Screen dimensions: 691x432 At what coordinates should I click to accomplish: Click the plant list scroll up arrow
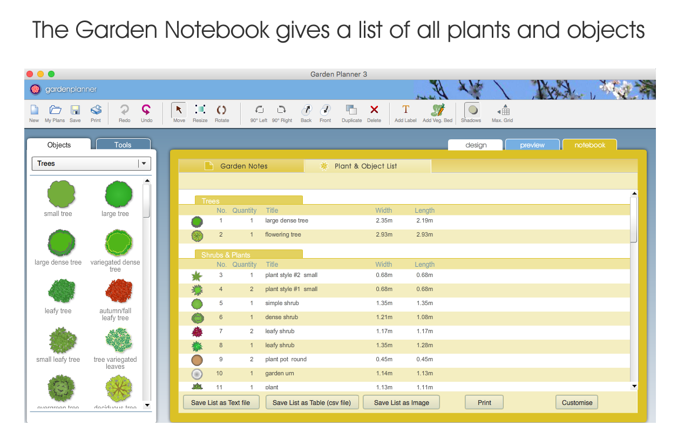pyautogui.click(x=634, y=193)
